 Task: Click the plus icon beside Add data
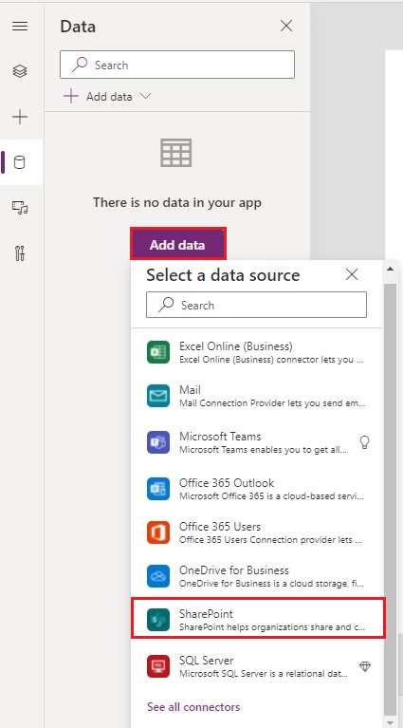click(x=71, y=96)
